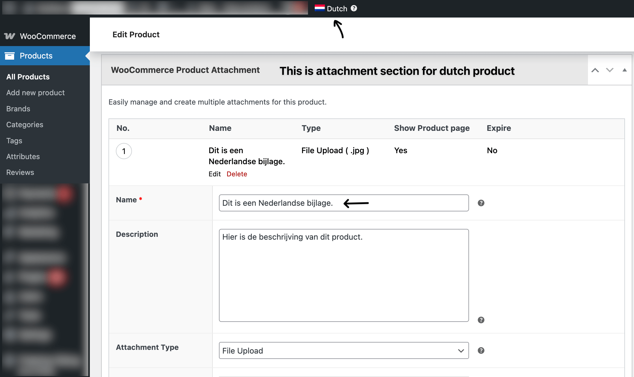Open the Attachment Type dropdown
Viewport: 634px width, 377px height.
click(344, 350)
